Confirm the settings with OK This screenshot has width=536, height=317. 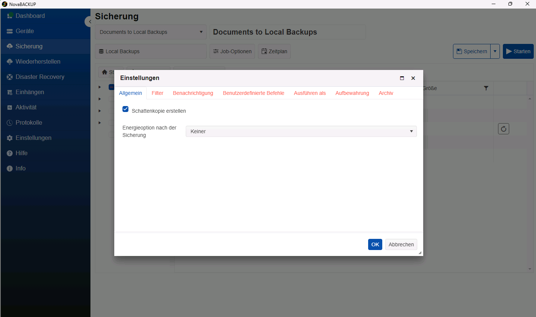[x=375, y=244]
